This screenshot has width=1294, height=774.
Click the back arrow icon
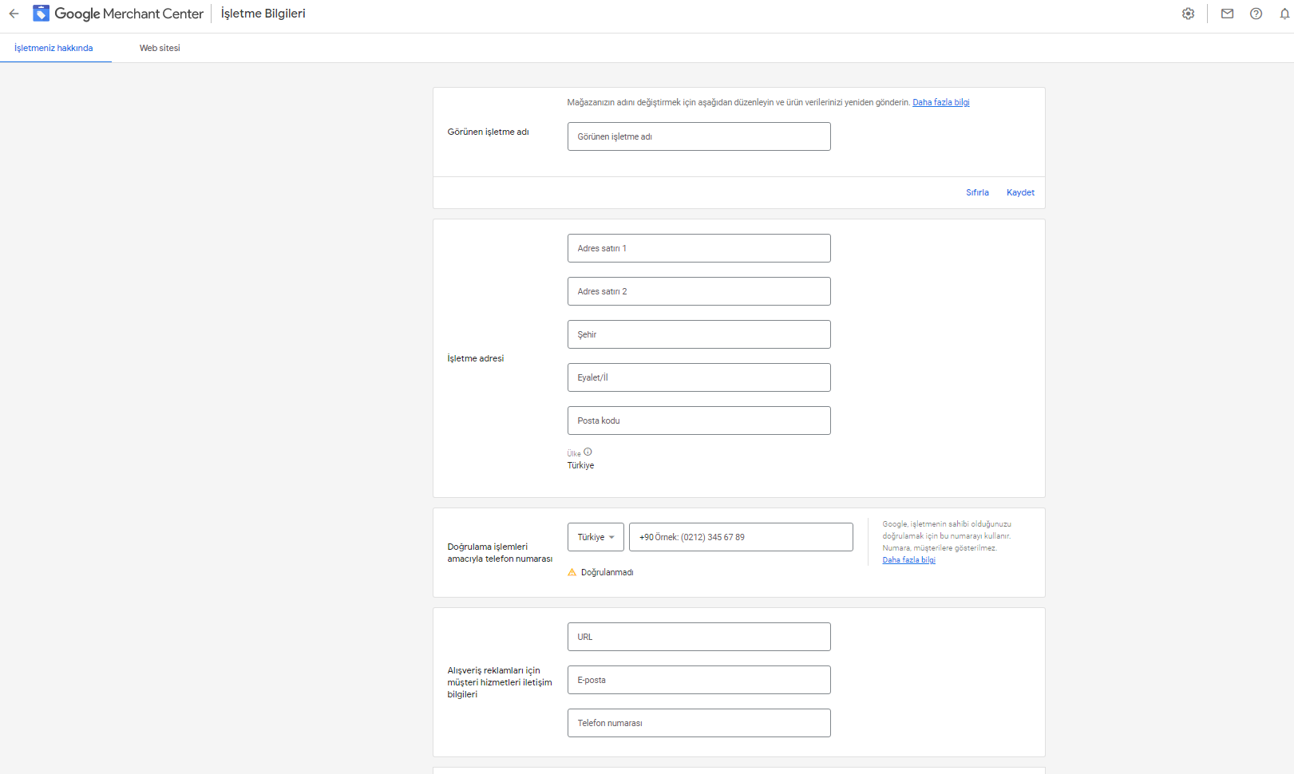coord(14,14)
